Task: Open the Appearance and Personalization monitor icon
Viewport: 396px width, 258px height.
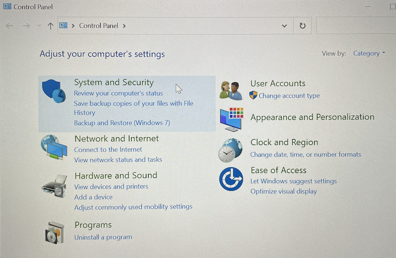Action: point(231,119)
